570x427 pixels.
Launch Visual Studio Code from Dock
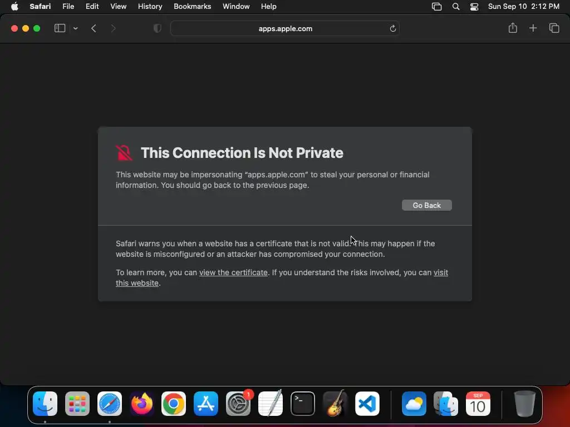[x=367, y=404]
